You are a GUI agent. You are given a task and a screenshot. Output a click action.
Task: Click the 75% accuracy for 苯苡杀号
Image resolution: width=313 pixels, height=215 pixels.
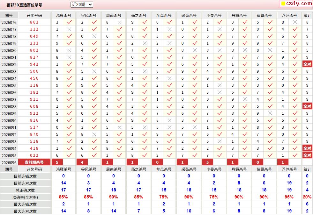pos(164,197)
